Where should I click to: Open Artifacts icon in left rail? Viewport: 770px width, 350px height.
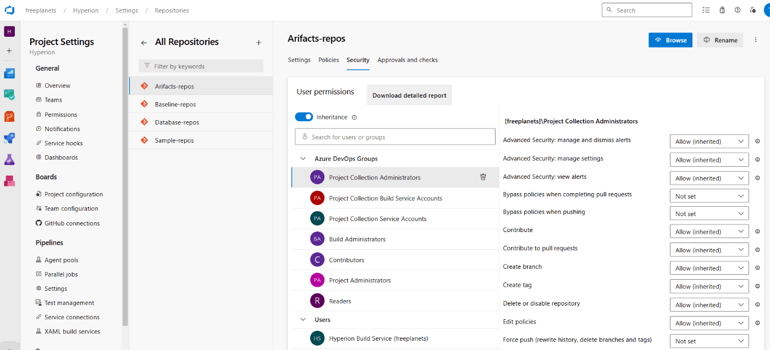9,180
